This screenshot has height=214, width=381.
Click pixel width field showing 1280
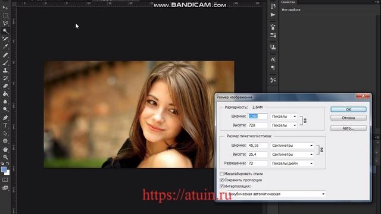(x=258, y=117)
